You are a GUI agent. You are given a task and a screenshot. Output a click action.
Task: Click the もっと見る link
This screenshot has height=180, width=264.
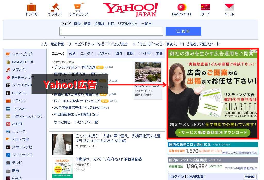[62, 122]
